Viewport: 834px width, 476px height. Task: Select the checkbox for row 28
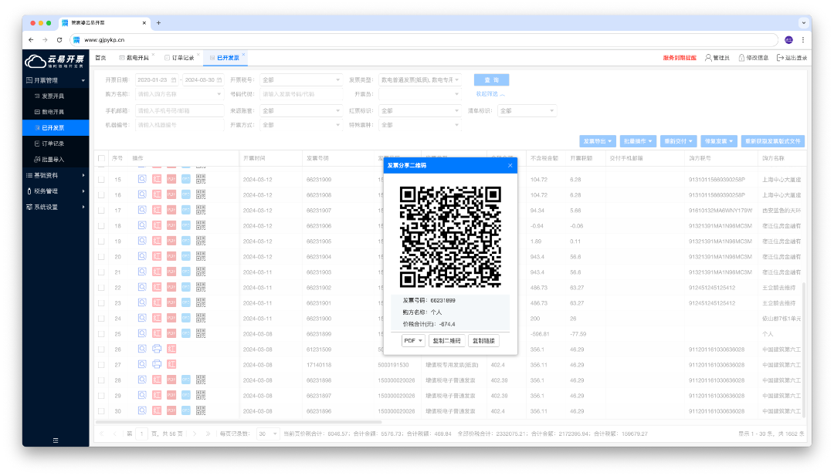tap(102, 380)
